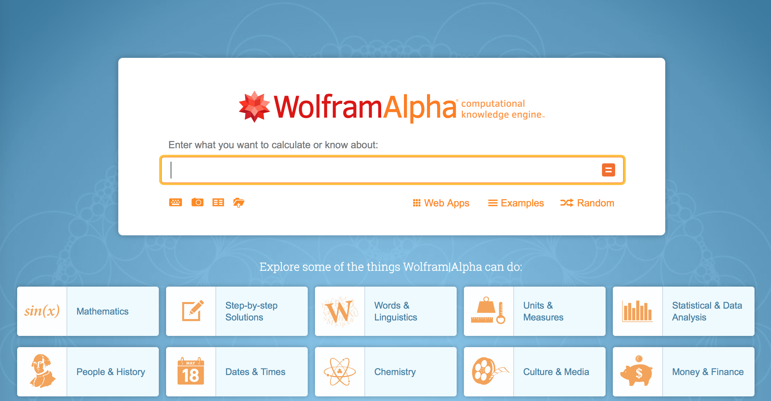Viewport: 771px width, 401px height.
Task: Click the Words & Linguistics W icon
Action: [339, 315]
